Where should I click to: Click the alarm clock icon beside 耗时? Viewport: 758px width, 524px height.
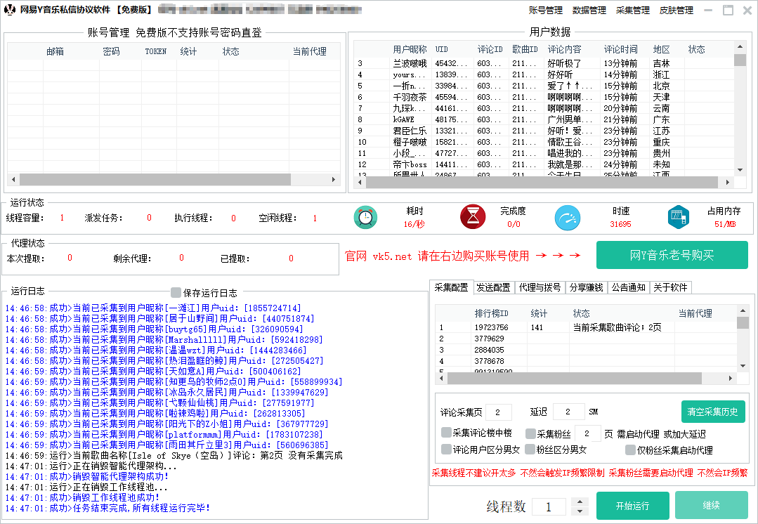(365, 217)
